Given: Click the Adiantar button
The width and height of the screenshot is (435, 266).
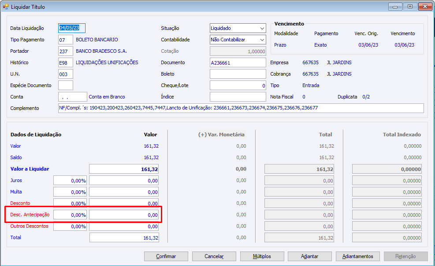Looking at the screenshot, I should point(309,256).
